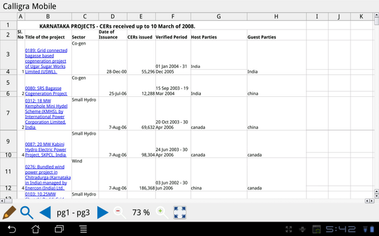Tap the pencil edit icon
The width and height of the screenshot is (379, 236).
9,213
